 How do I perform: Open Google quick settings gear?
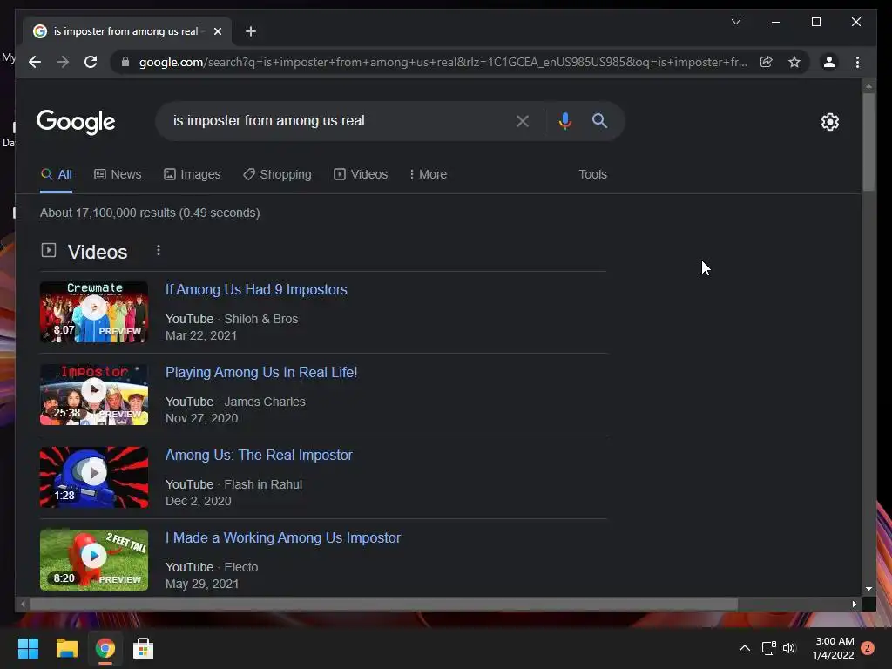tap(829, 122)
